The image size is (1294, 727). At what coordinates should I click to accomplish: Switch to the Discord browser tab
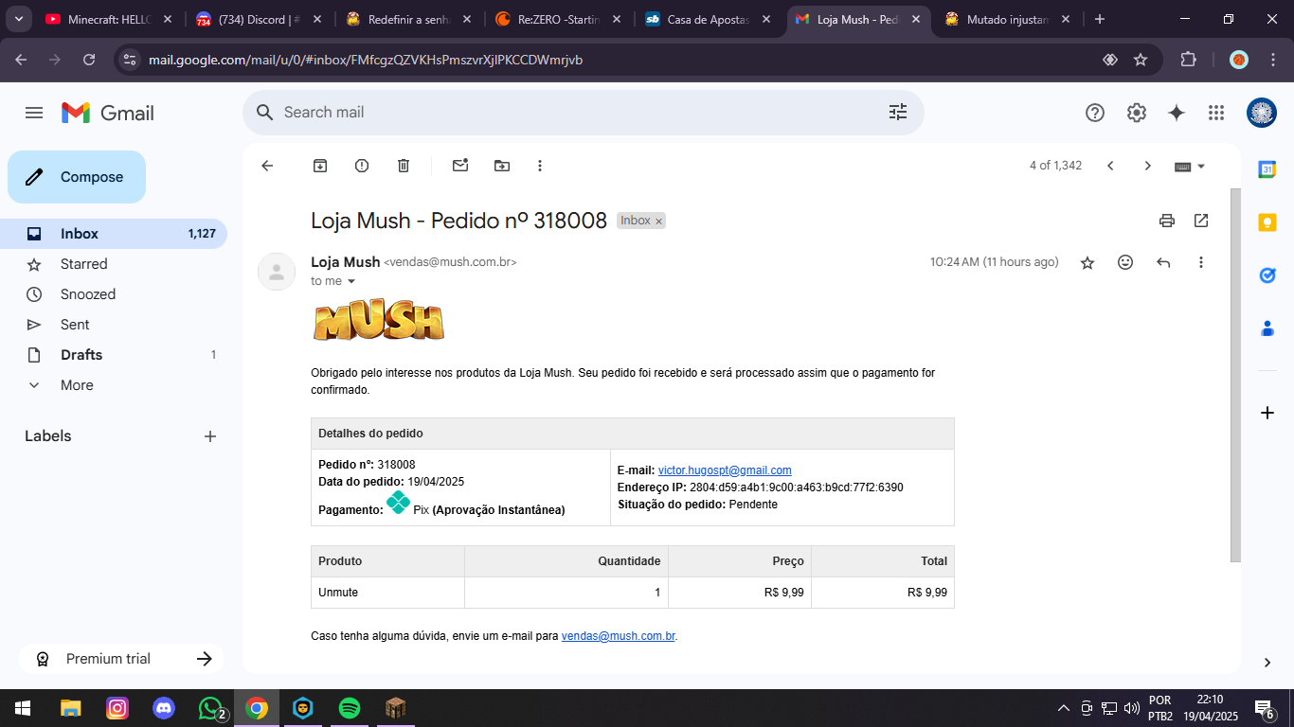259,19
